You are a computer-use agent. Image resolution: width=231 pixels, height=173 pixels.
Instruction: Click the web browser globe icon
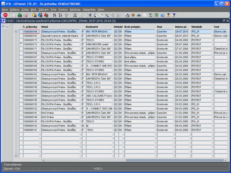pos(162,15)
